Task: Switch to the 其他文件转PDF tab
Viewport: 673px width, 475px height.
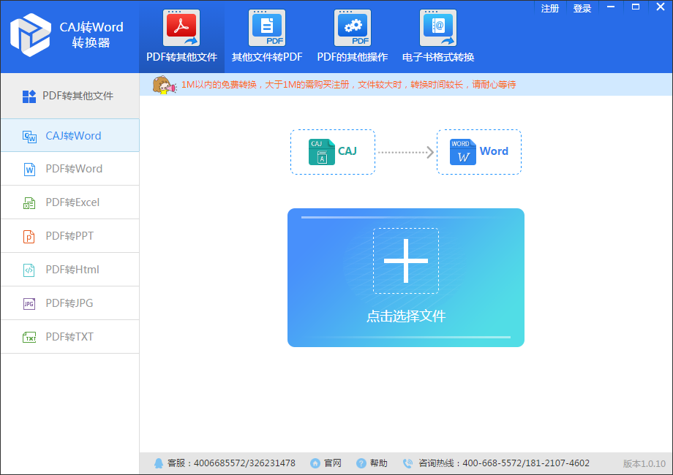Action: point(266,35)
